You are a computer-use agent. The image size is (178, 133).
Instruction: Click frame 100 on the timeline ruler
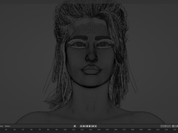(x=65, y=130)
